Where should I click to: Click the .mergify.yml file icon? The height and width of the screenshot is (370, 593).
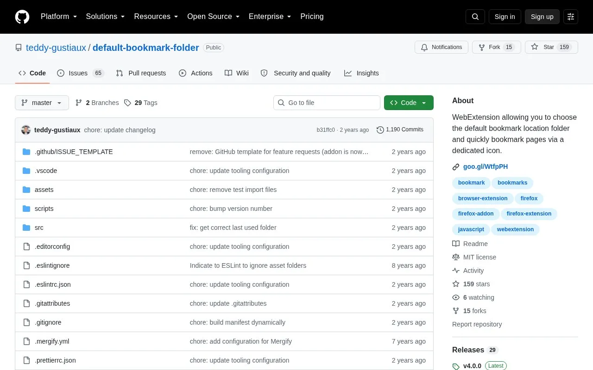point(26,341)
